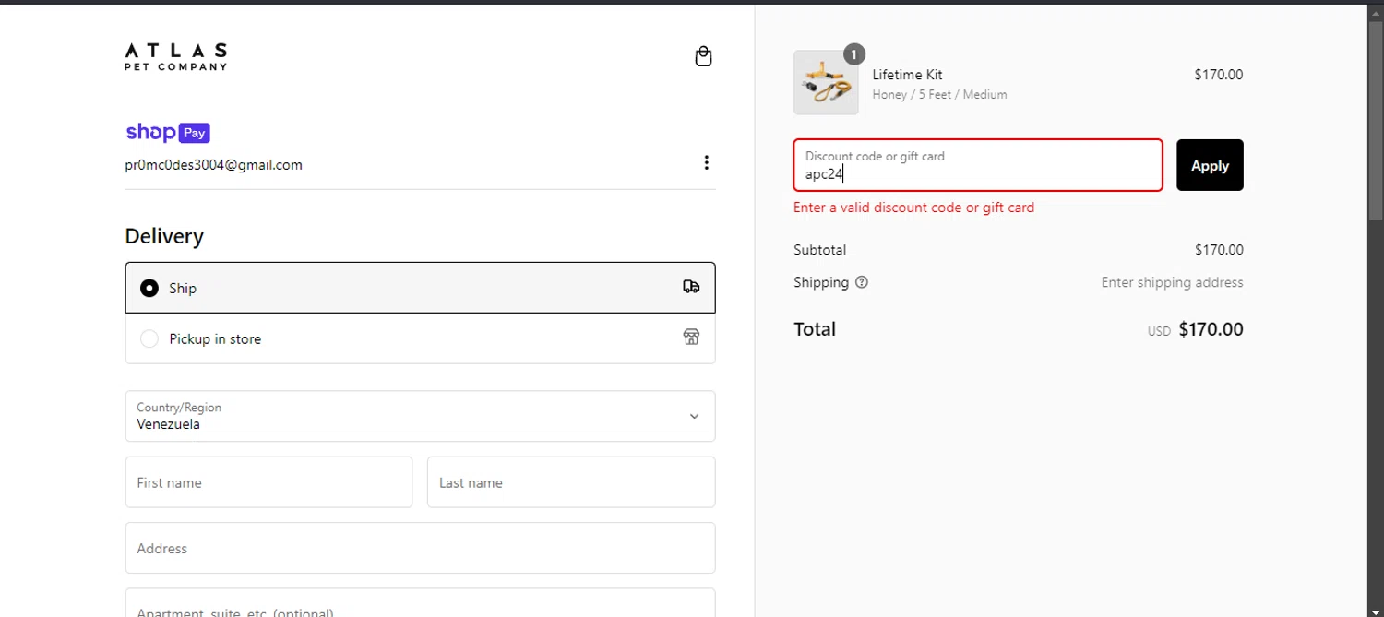Click the Last name field
Image resolution: width=1384 pixels, height=617 pixels.
click(571, 482)
